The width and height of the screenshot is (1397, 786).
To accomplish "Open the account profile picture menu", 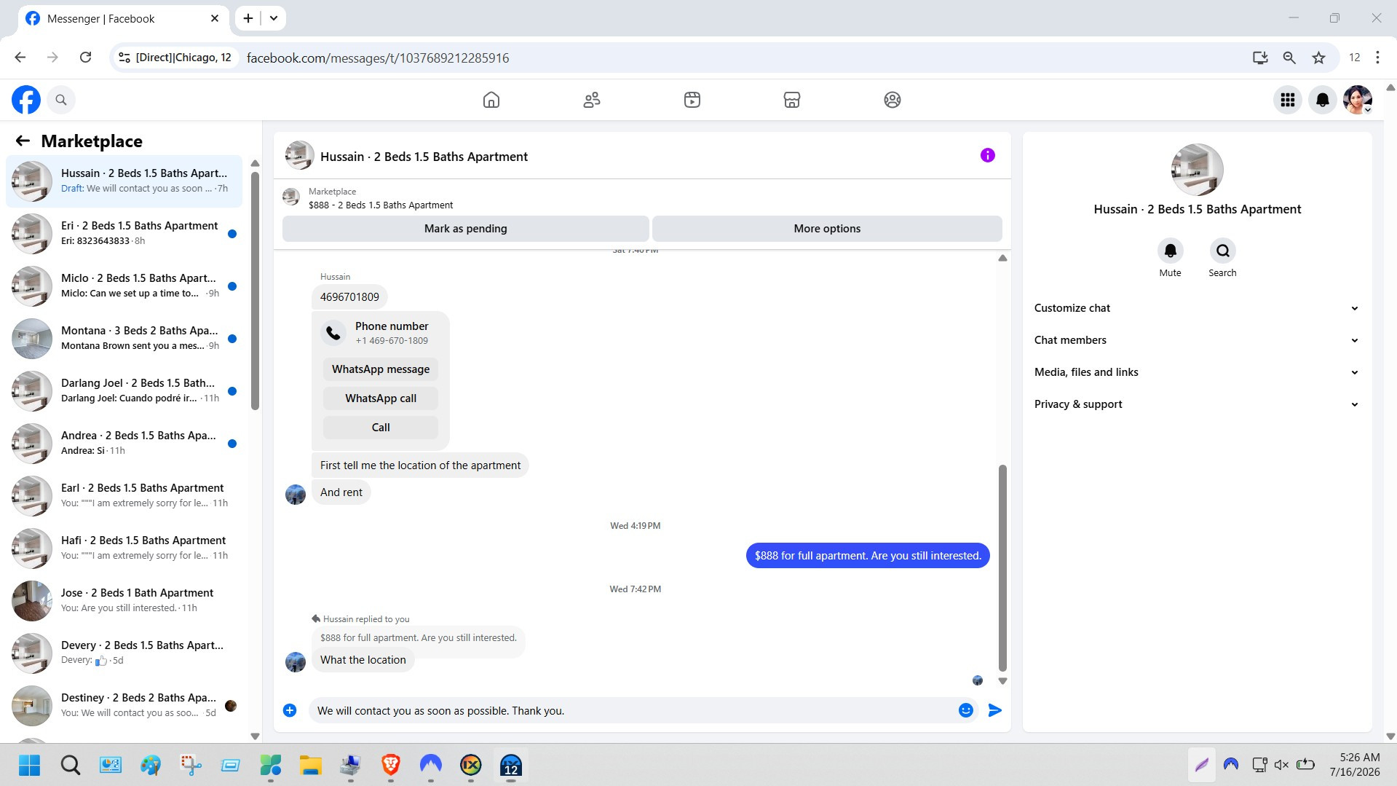I will 1358,100.
